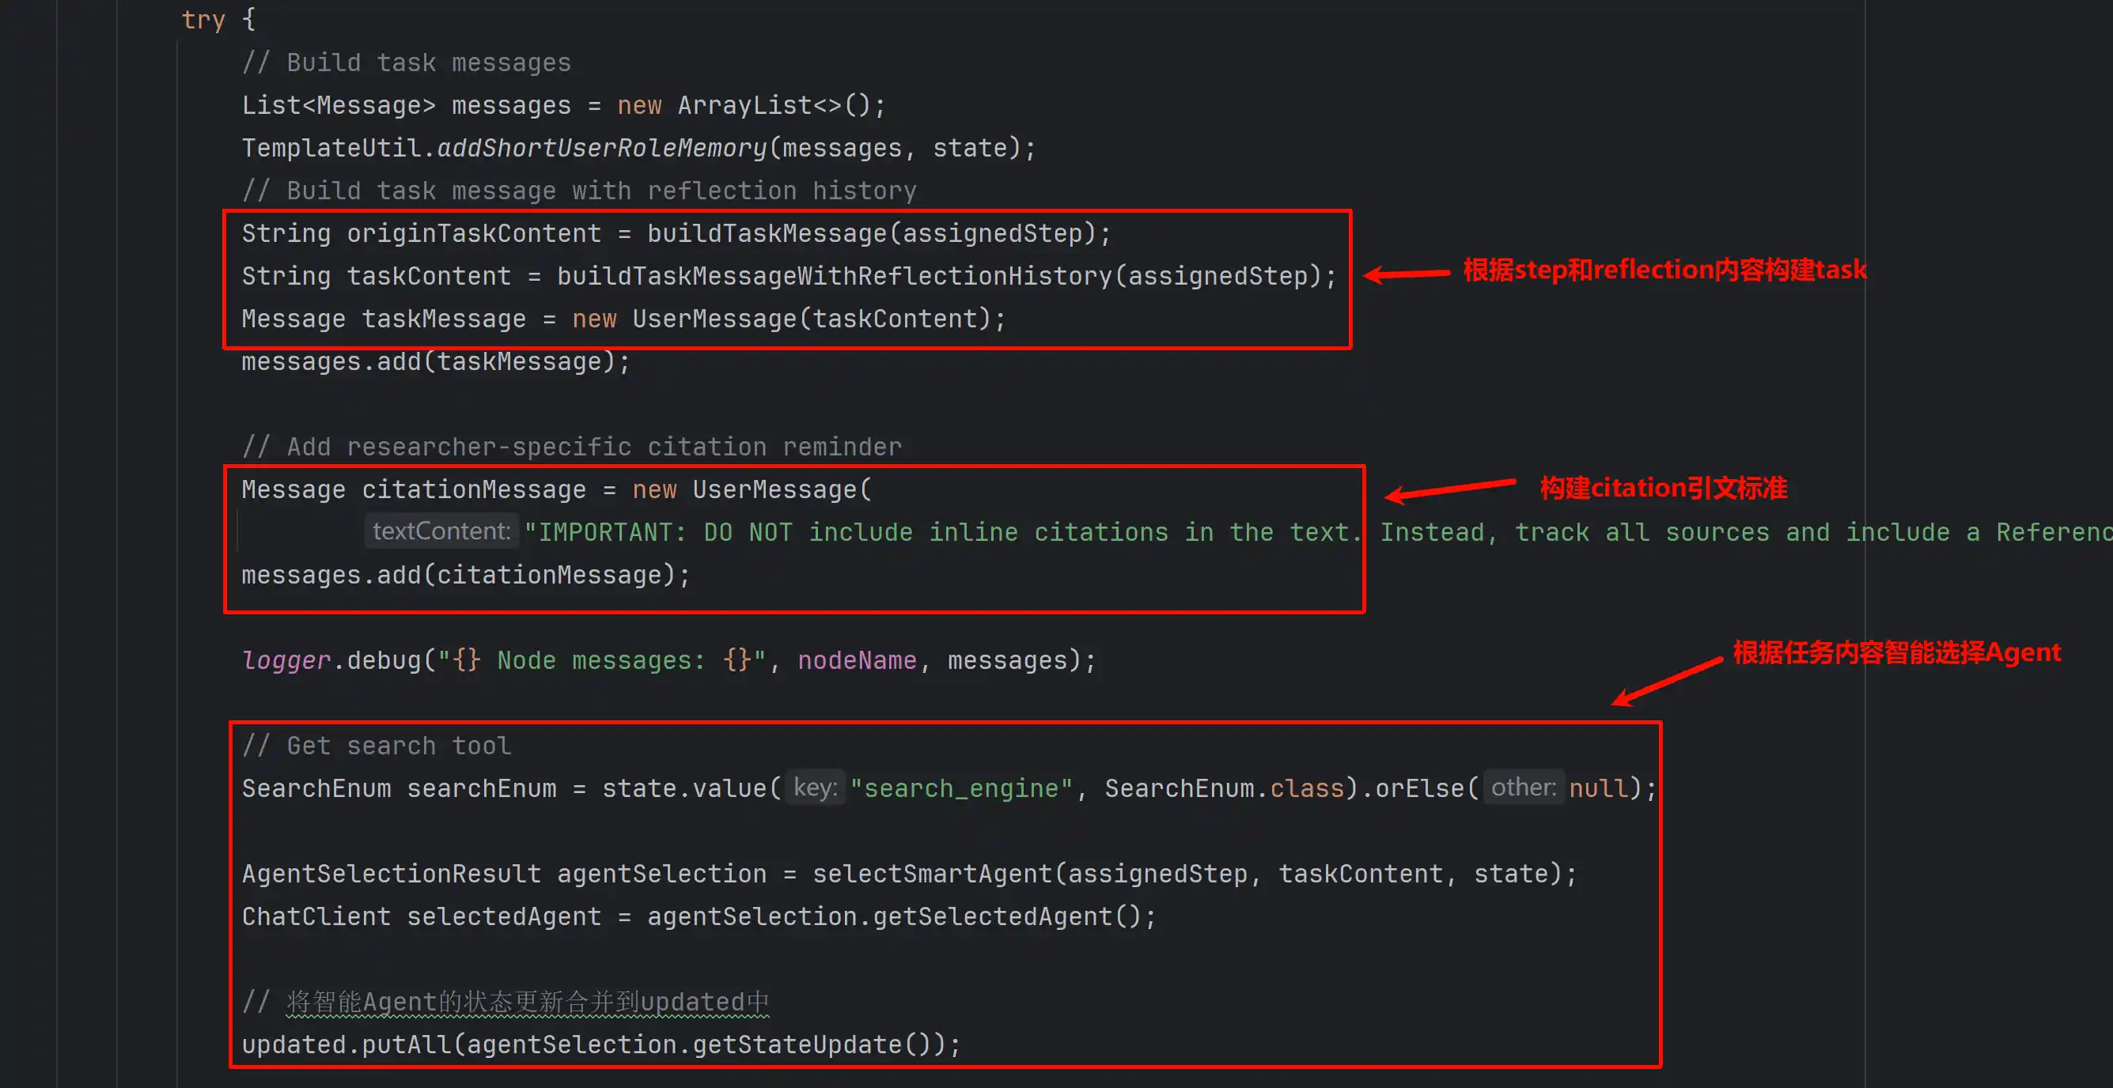
Task: Click citationMessage inside messages.add call
Action: point(549,576)
